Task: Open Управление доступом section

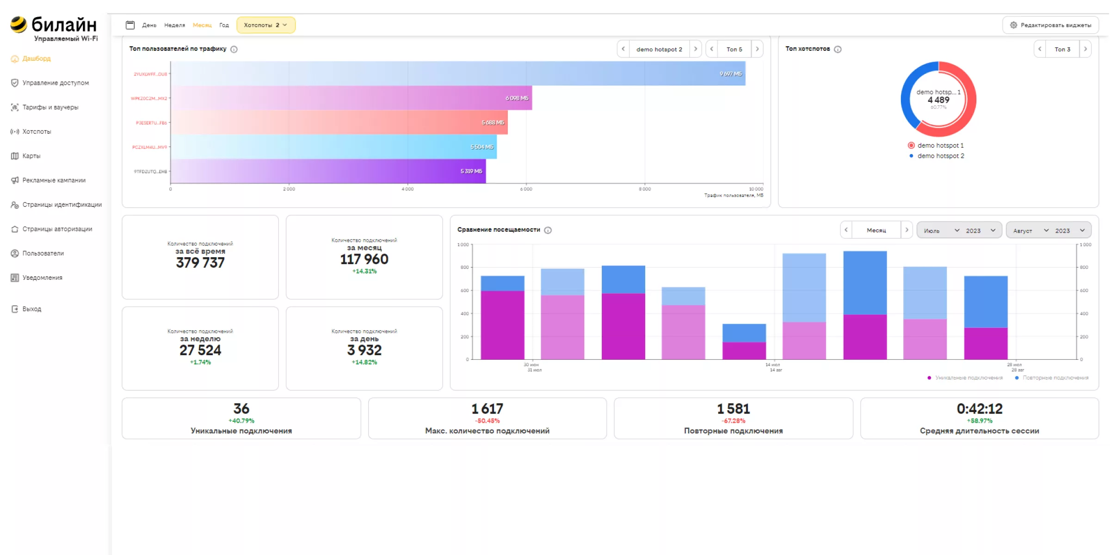Action: point(56,83)
